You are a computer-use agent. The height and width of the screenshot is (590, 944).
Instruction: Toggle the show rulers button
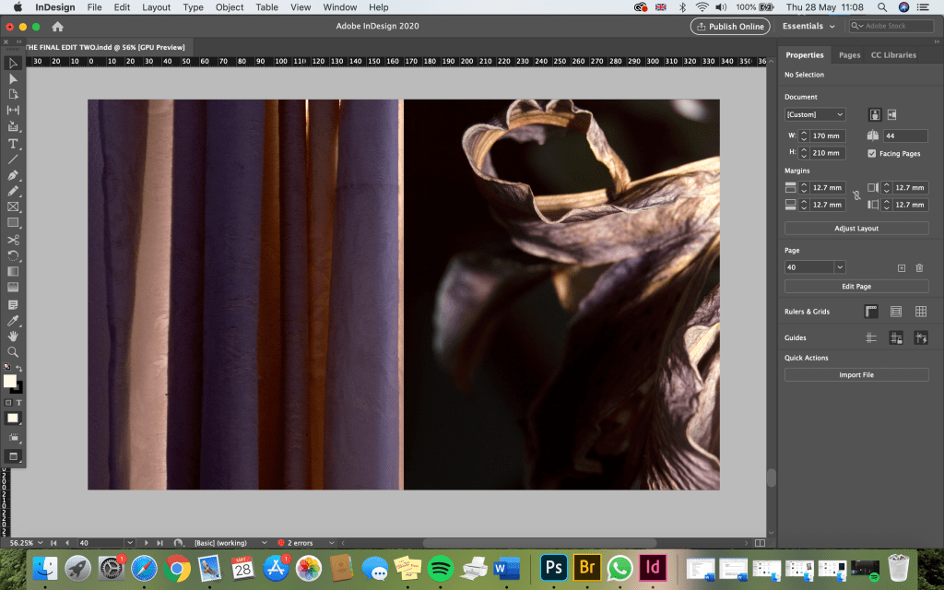pyautogui.click(x=871, y=312)
